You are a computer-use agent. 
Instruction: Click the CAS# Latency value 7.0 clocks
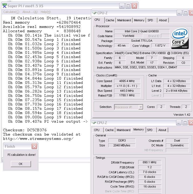pyautogui.click(x=150, y=172)
